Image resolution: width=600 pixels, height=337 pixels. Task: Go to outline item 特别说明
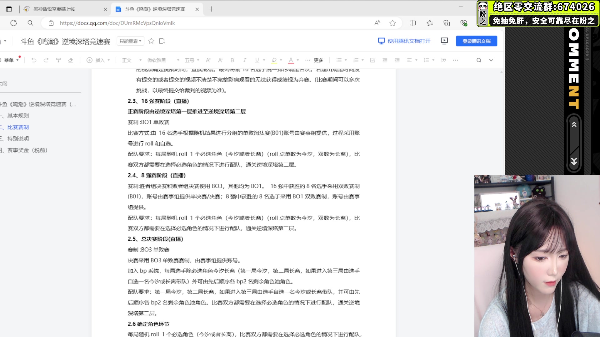[x=18, y=139]
